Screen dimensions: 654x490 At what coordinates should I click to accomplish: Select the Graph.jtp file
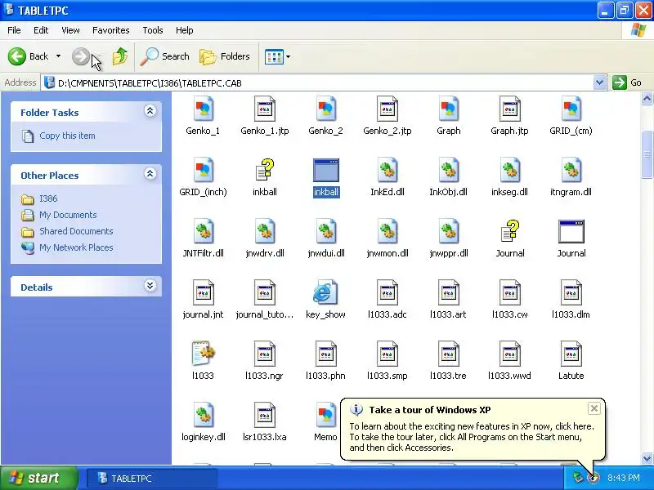coord(509,116)
